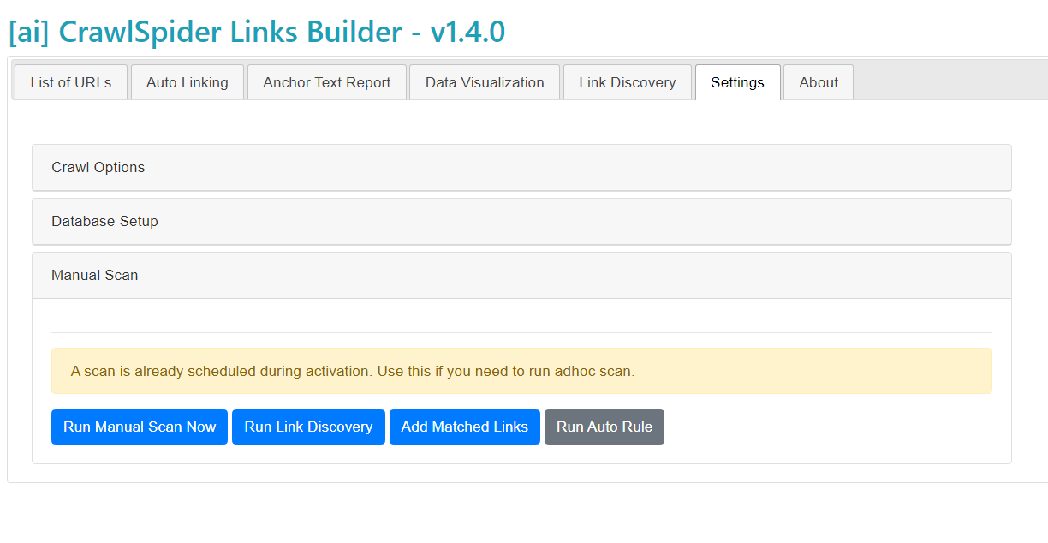Click Run Manual Scan Now
The image size is (1048, 543).
coord(140,427)
